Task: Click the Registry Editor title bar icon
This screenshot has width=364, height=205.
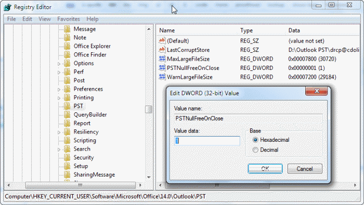Action: tap(7, 7)
